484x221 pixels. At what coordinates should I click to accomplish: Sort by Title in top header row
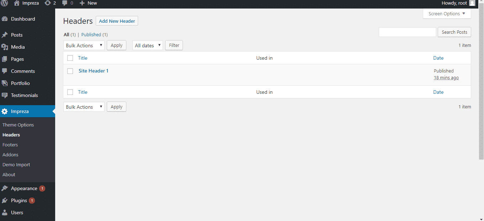pyautogui.click(x=83, y=58)
